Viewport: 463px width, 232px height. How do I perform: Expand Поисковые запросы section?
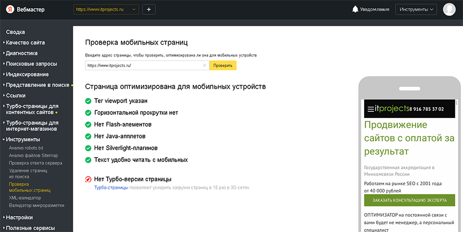coord(31,64)
